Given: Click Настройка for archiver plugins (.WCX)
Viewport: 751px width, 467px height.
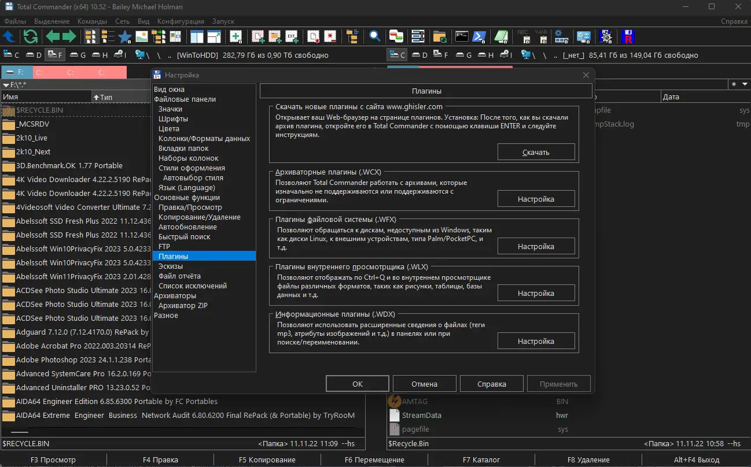Looking at the screenshot, I should 536,199.
